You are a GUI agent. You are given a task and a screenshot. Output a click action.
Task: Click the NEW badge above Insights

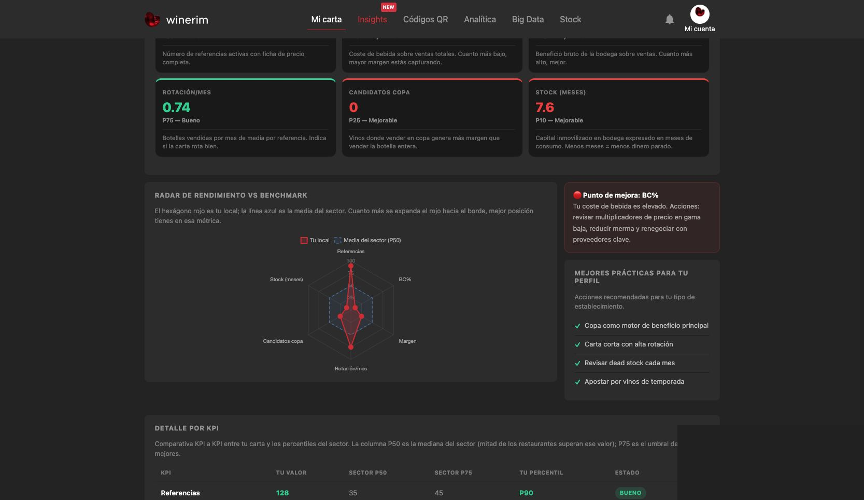(388, 7)
